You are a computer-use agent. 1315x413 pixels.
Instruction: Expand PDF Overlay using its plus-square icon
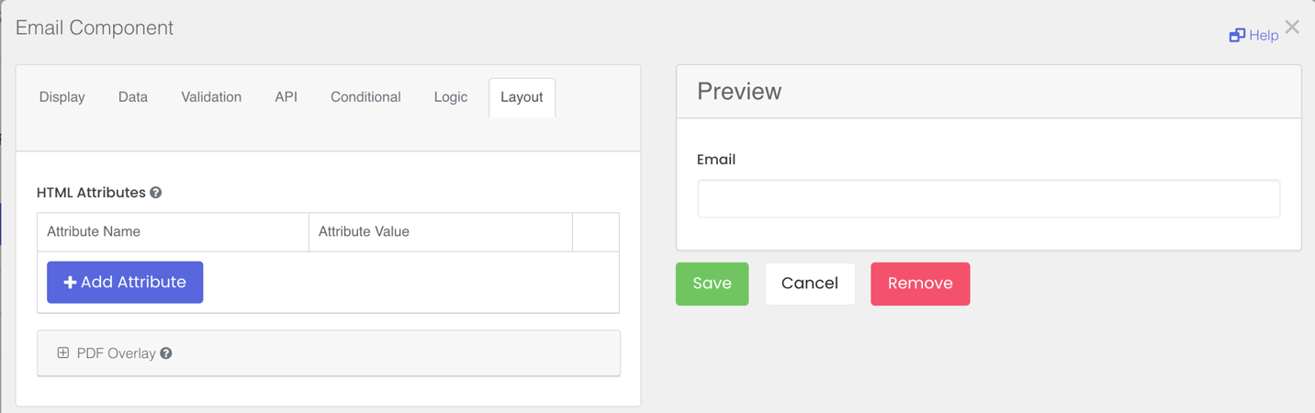point(63,353)
